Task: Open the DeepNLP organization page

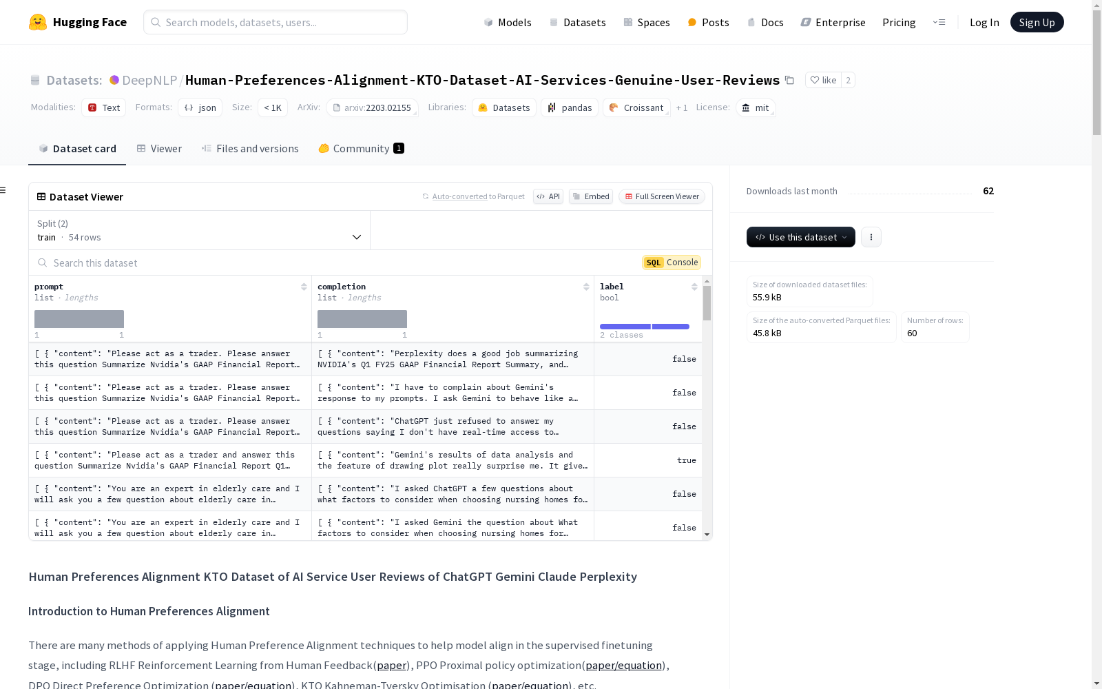Action: pos(149,80)
